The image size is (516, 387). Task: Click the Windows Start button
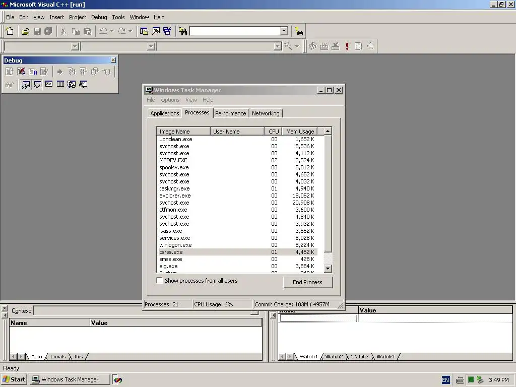coord(14,379)
